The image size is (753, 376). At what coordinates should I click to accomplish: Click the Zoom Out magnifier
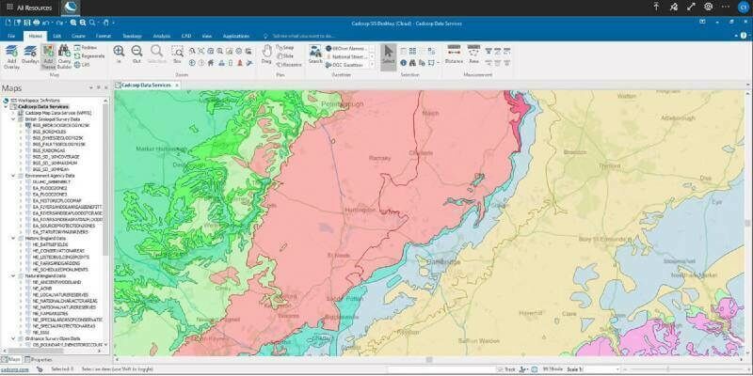136,54
